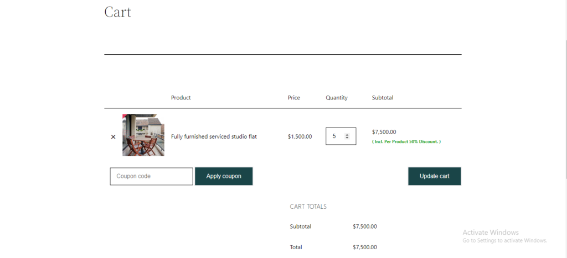Viewport: 567px width, 258px height.
Task: Remove the studio flat item from cart
Action: 113,137
